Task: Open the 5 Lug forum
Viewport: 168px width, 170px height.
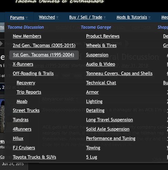Action: (x=92, y=157)
